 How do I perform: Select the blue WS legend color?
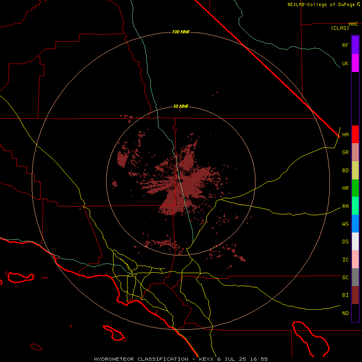355,224
